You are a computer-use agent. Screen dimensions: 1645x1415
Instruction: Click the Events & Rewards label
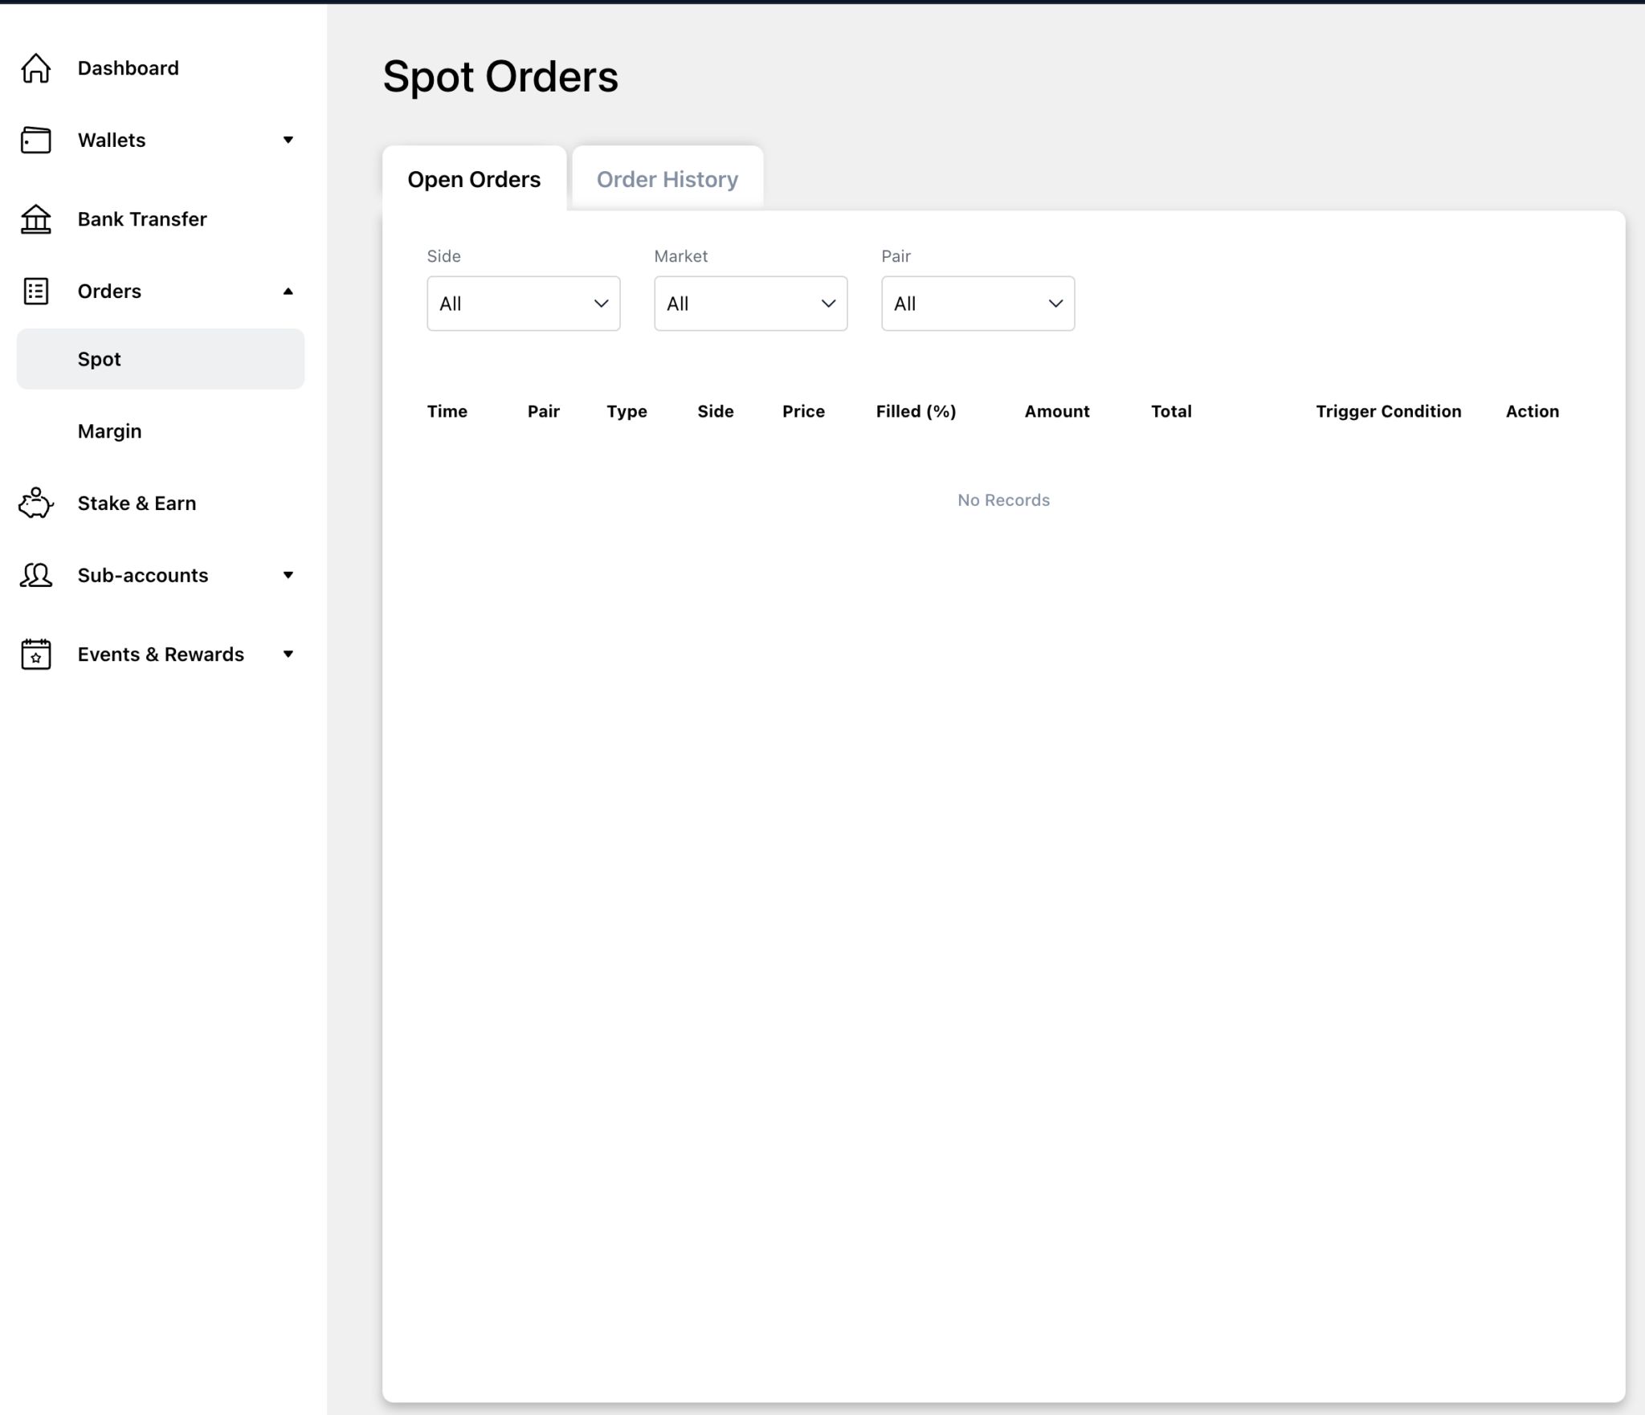pos(161,654)
